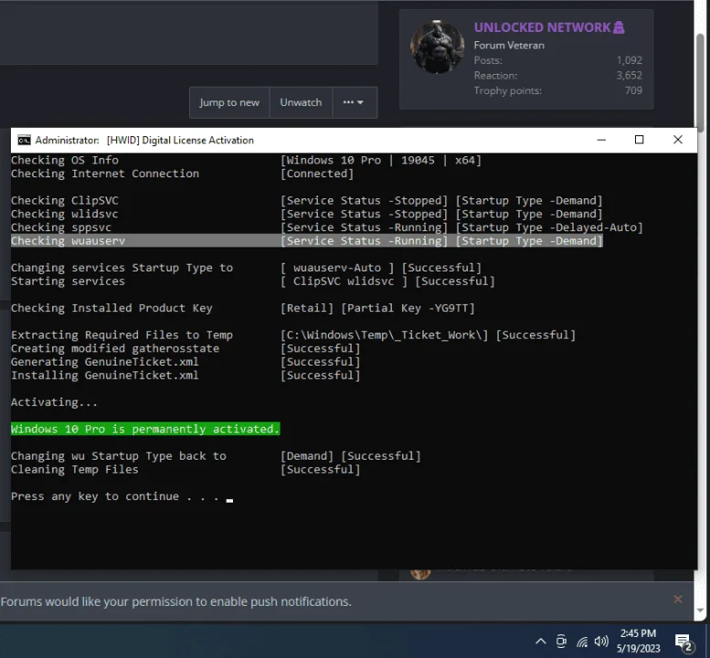Click the '[C:\Windows\Temp\_Ticket_Work\]' path text
The height and width of the screenshot is (658, 710).
pos(385,334)
